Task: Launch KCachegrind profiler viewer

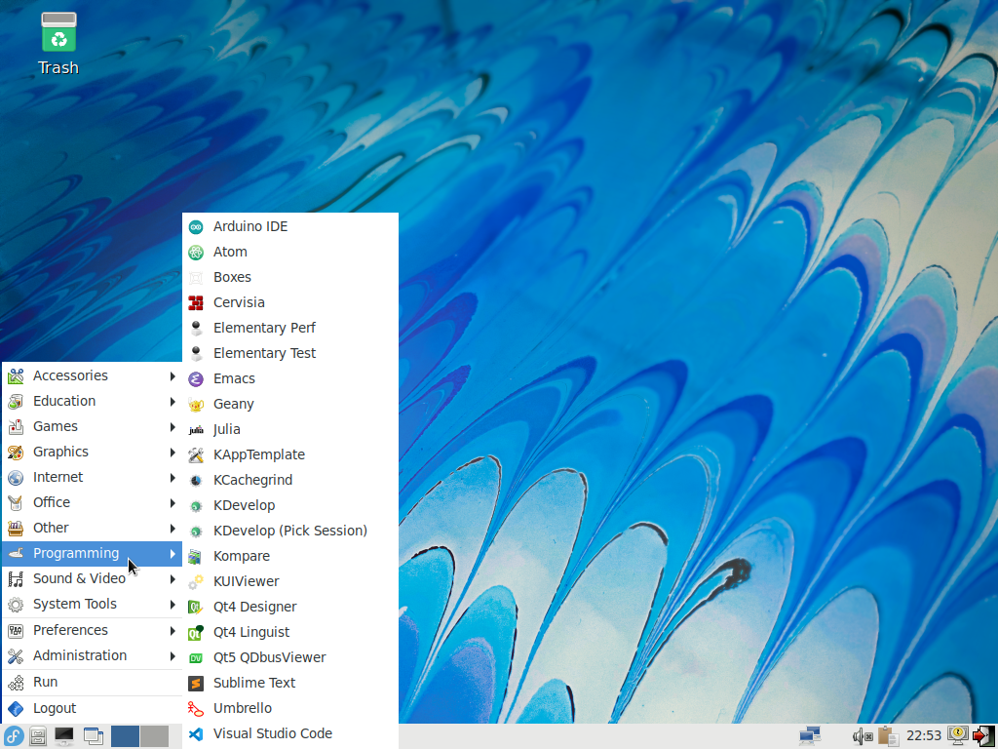Action: click(x=290, y=480)
